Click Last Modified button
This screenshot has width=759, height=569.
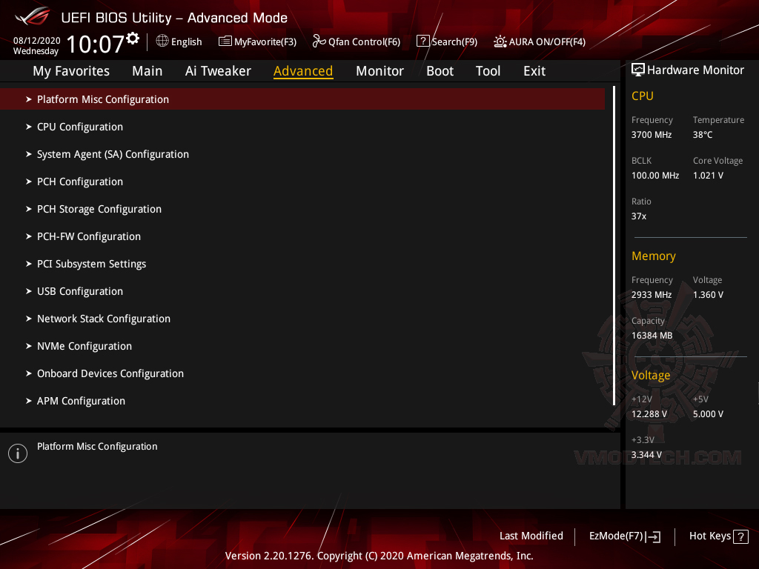coord(531,536)
